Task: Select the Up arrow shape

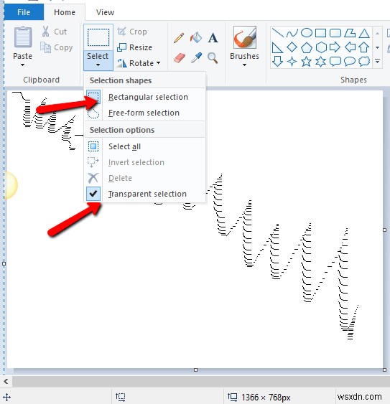Action: (x=364, y=47)
